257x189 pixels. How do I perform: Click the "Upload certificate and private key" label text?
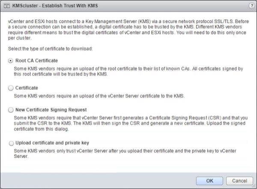[52, 143]
